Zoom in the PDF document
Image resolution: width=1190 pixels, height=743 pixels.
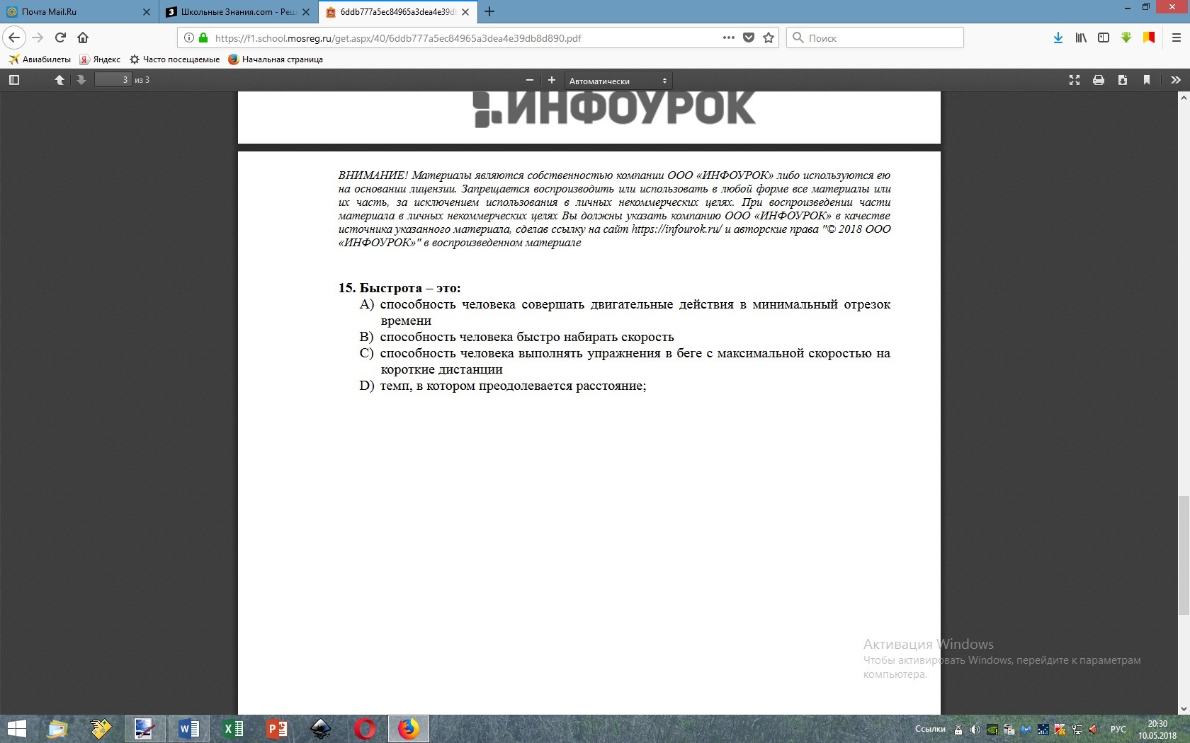552,80
